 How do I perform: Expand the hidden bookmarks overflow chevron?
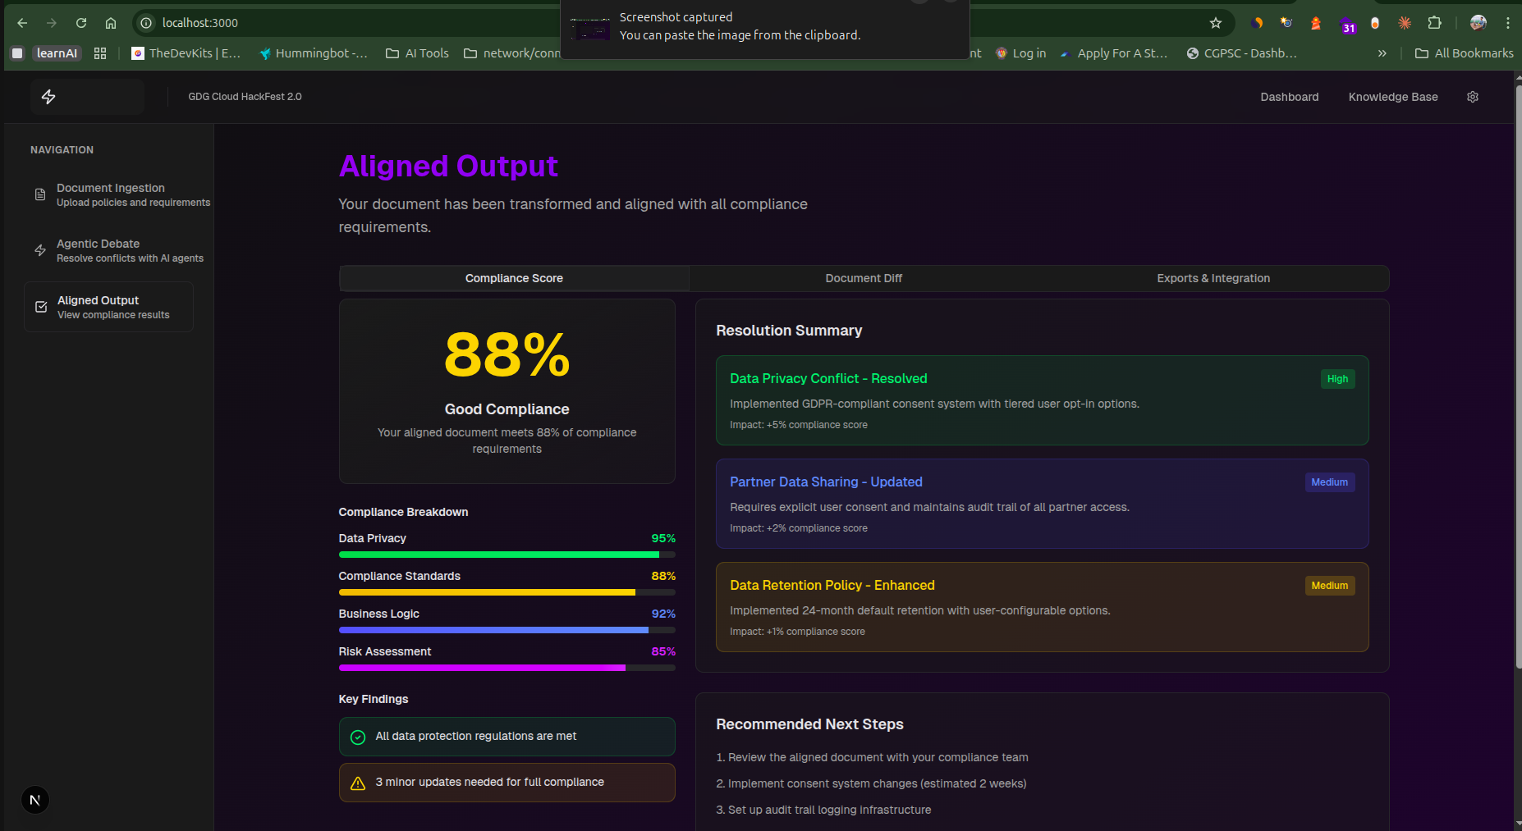coord(1382,53)
